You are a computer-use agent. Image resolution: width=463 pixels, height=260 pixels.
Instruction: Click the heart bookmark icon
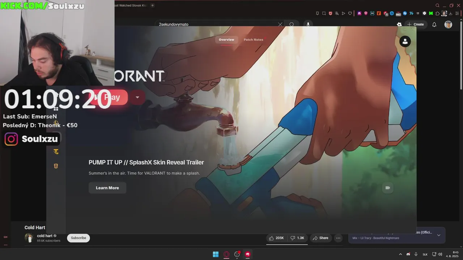(x=350, y=13)
